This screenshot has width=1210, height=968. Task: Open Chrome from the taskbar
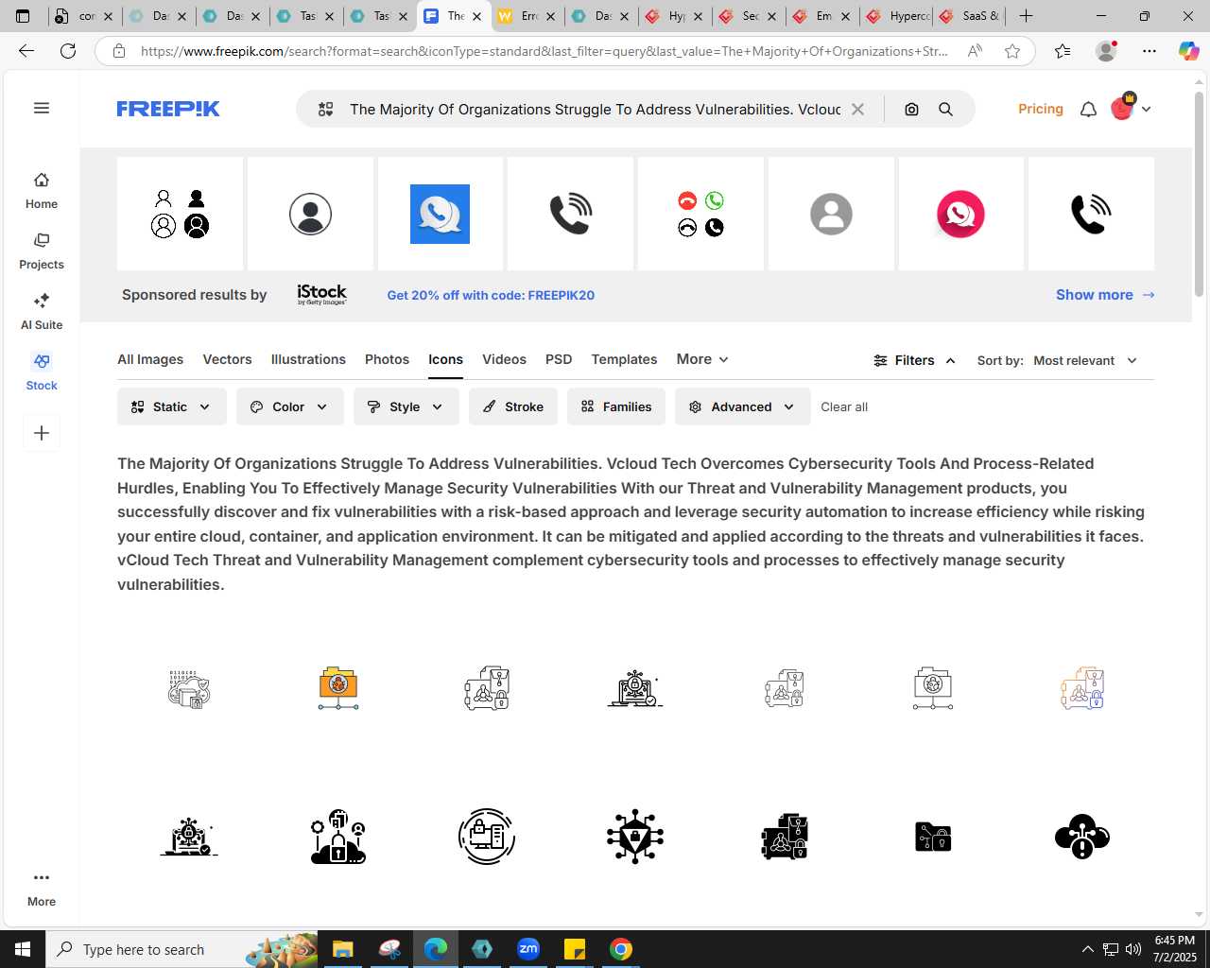621,949
